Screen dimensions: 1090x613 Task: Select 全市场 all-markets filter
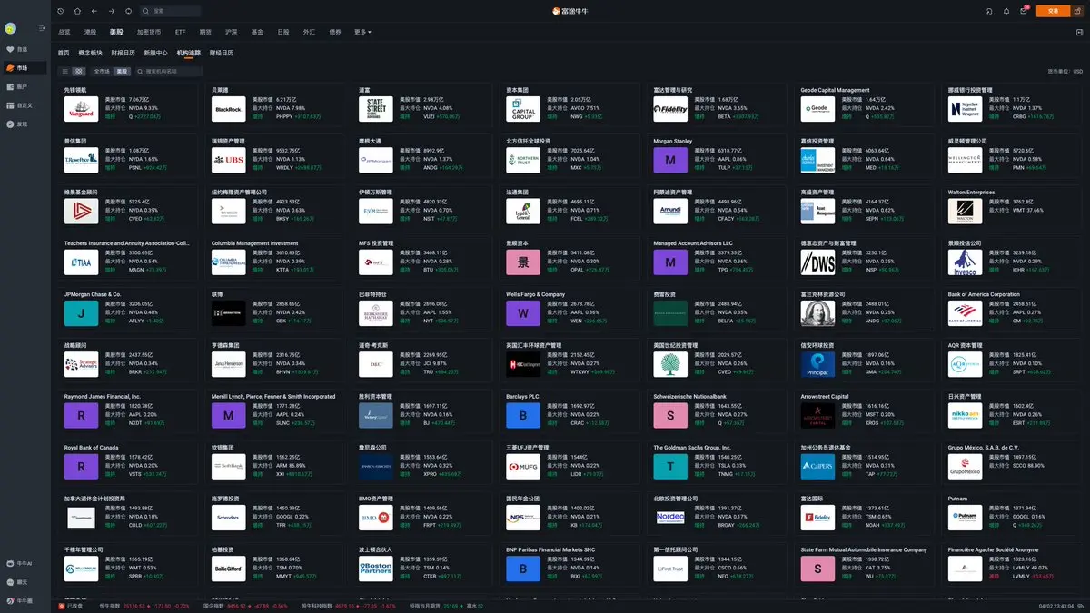[x=102, y=71]
